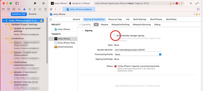Screen dimensions: 203x91
Task: Select Unity-iPhone under PROJECT
Action: tap(62, 29)
